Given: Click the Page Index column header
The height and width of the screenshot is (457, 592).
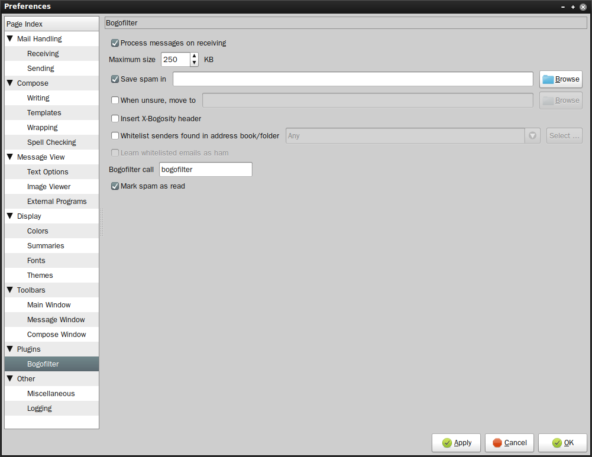Looking at the screenshot, I should tap(51, 24).
